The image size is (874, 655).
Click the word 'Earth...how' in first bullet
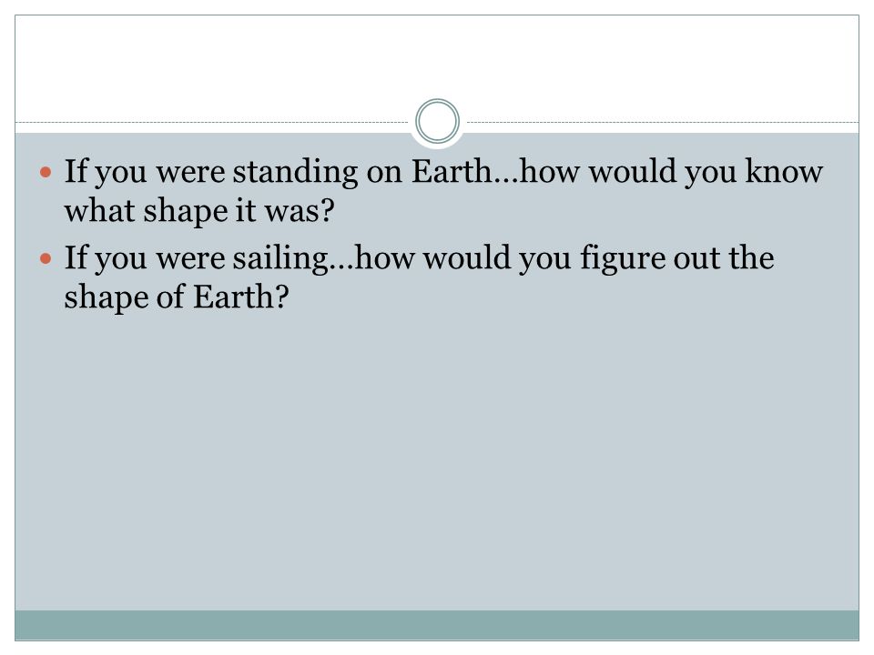(495, 171)
